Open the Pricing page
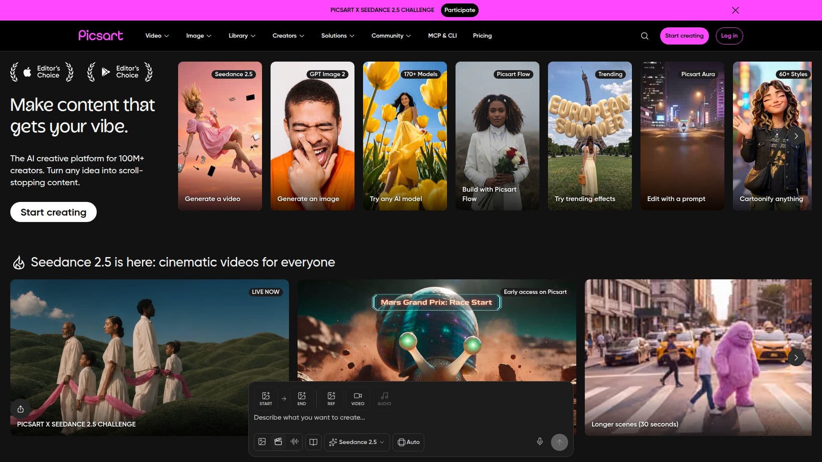 click(x=482, y=36)
